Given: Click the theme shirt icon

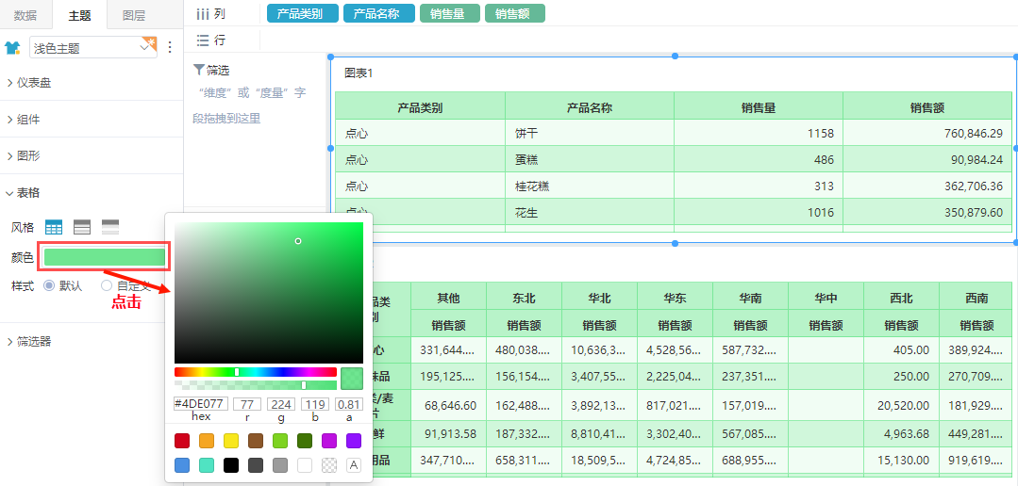Looking at the screenshot, I should (12, 47).
